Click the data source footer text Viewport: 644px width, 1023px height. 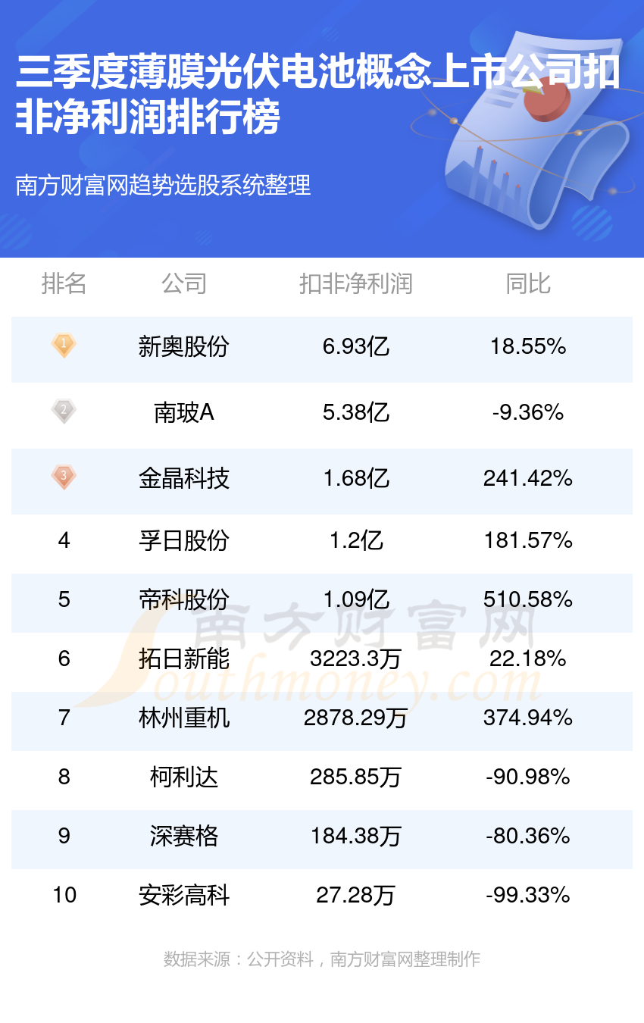(x=322, y=959)
